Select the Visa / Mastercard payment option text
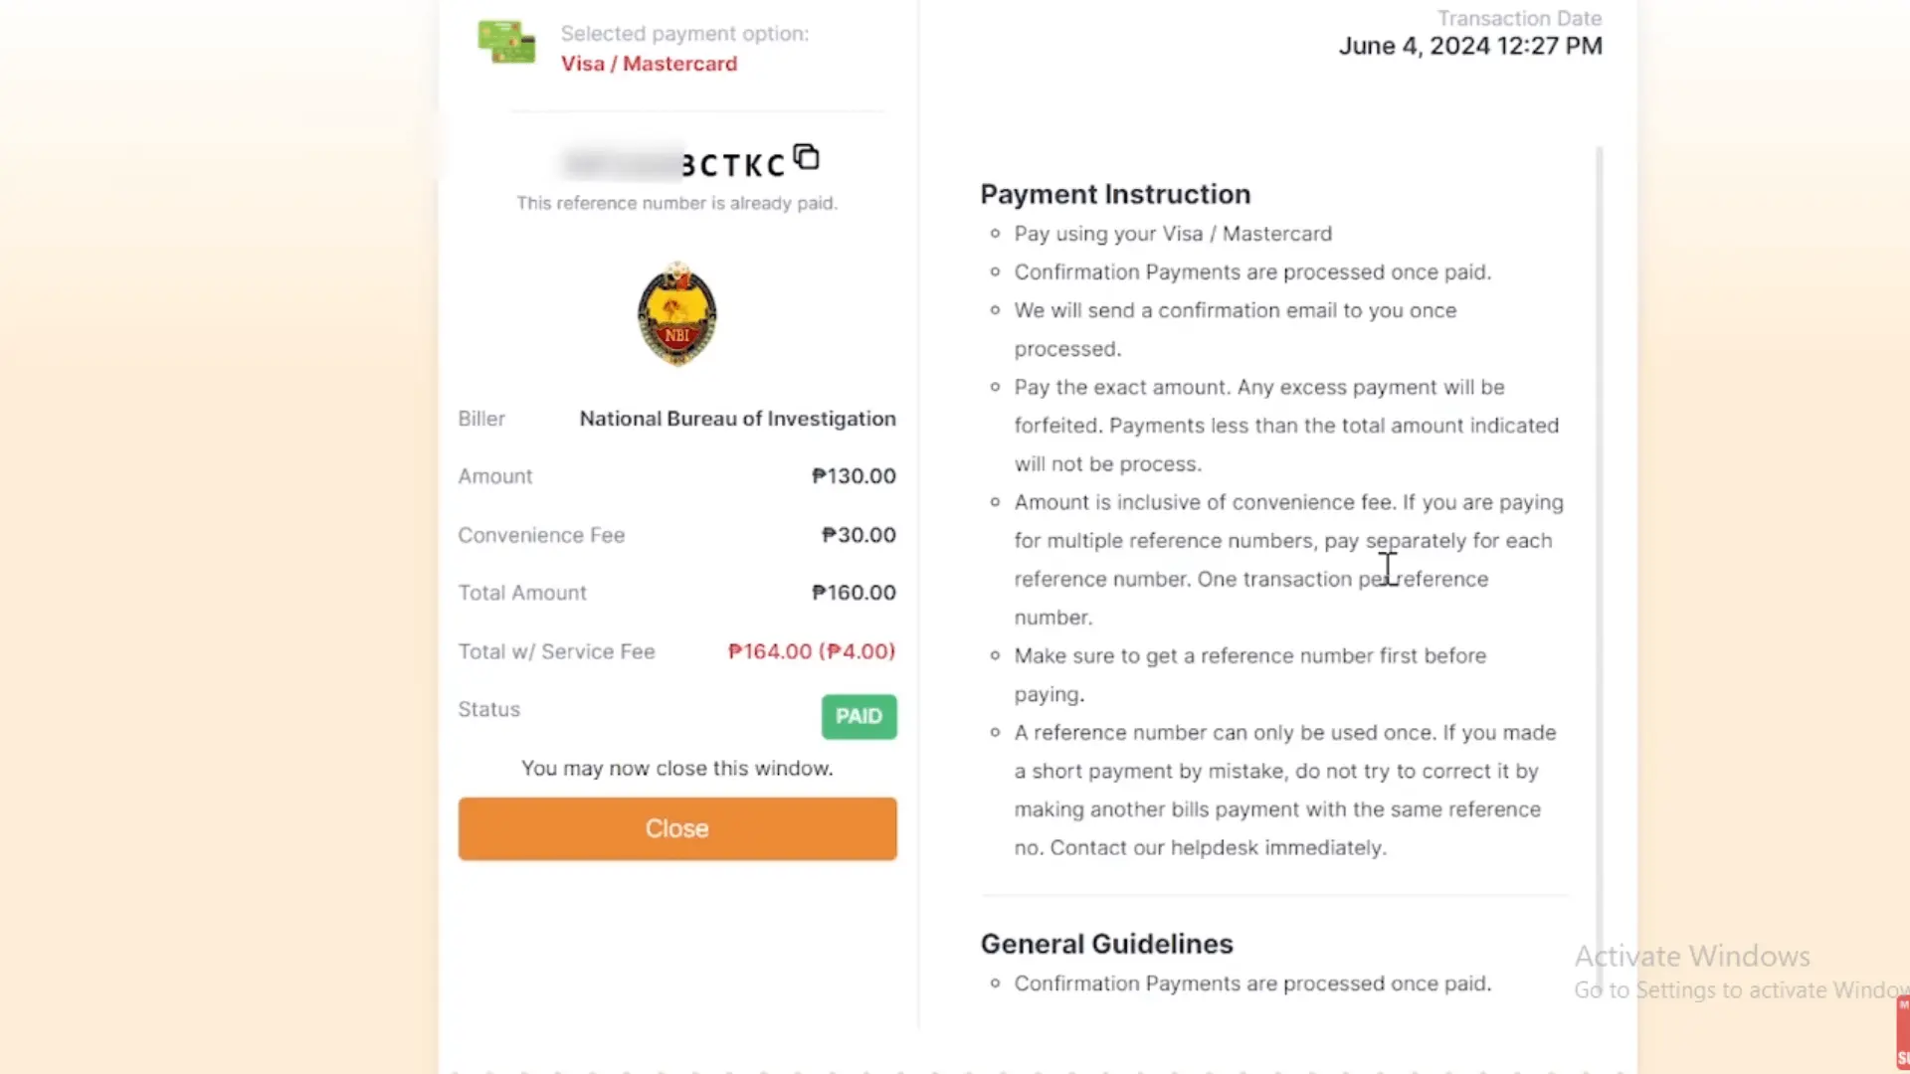1910x1074 pixels. pyautogui.click(x=649, y=64)
